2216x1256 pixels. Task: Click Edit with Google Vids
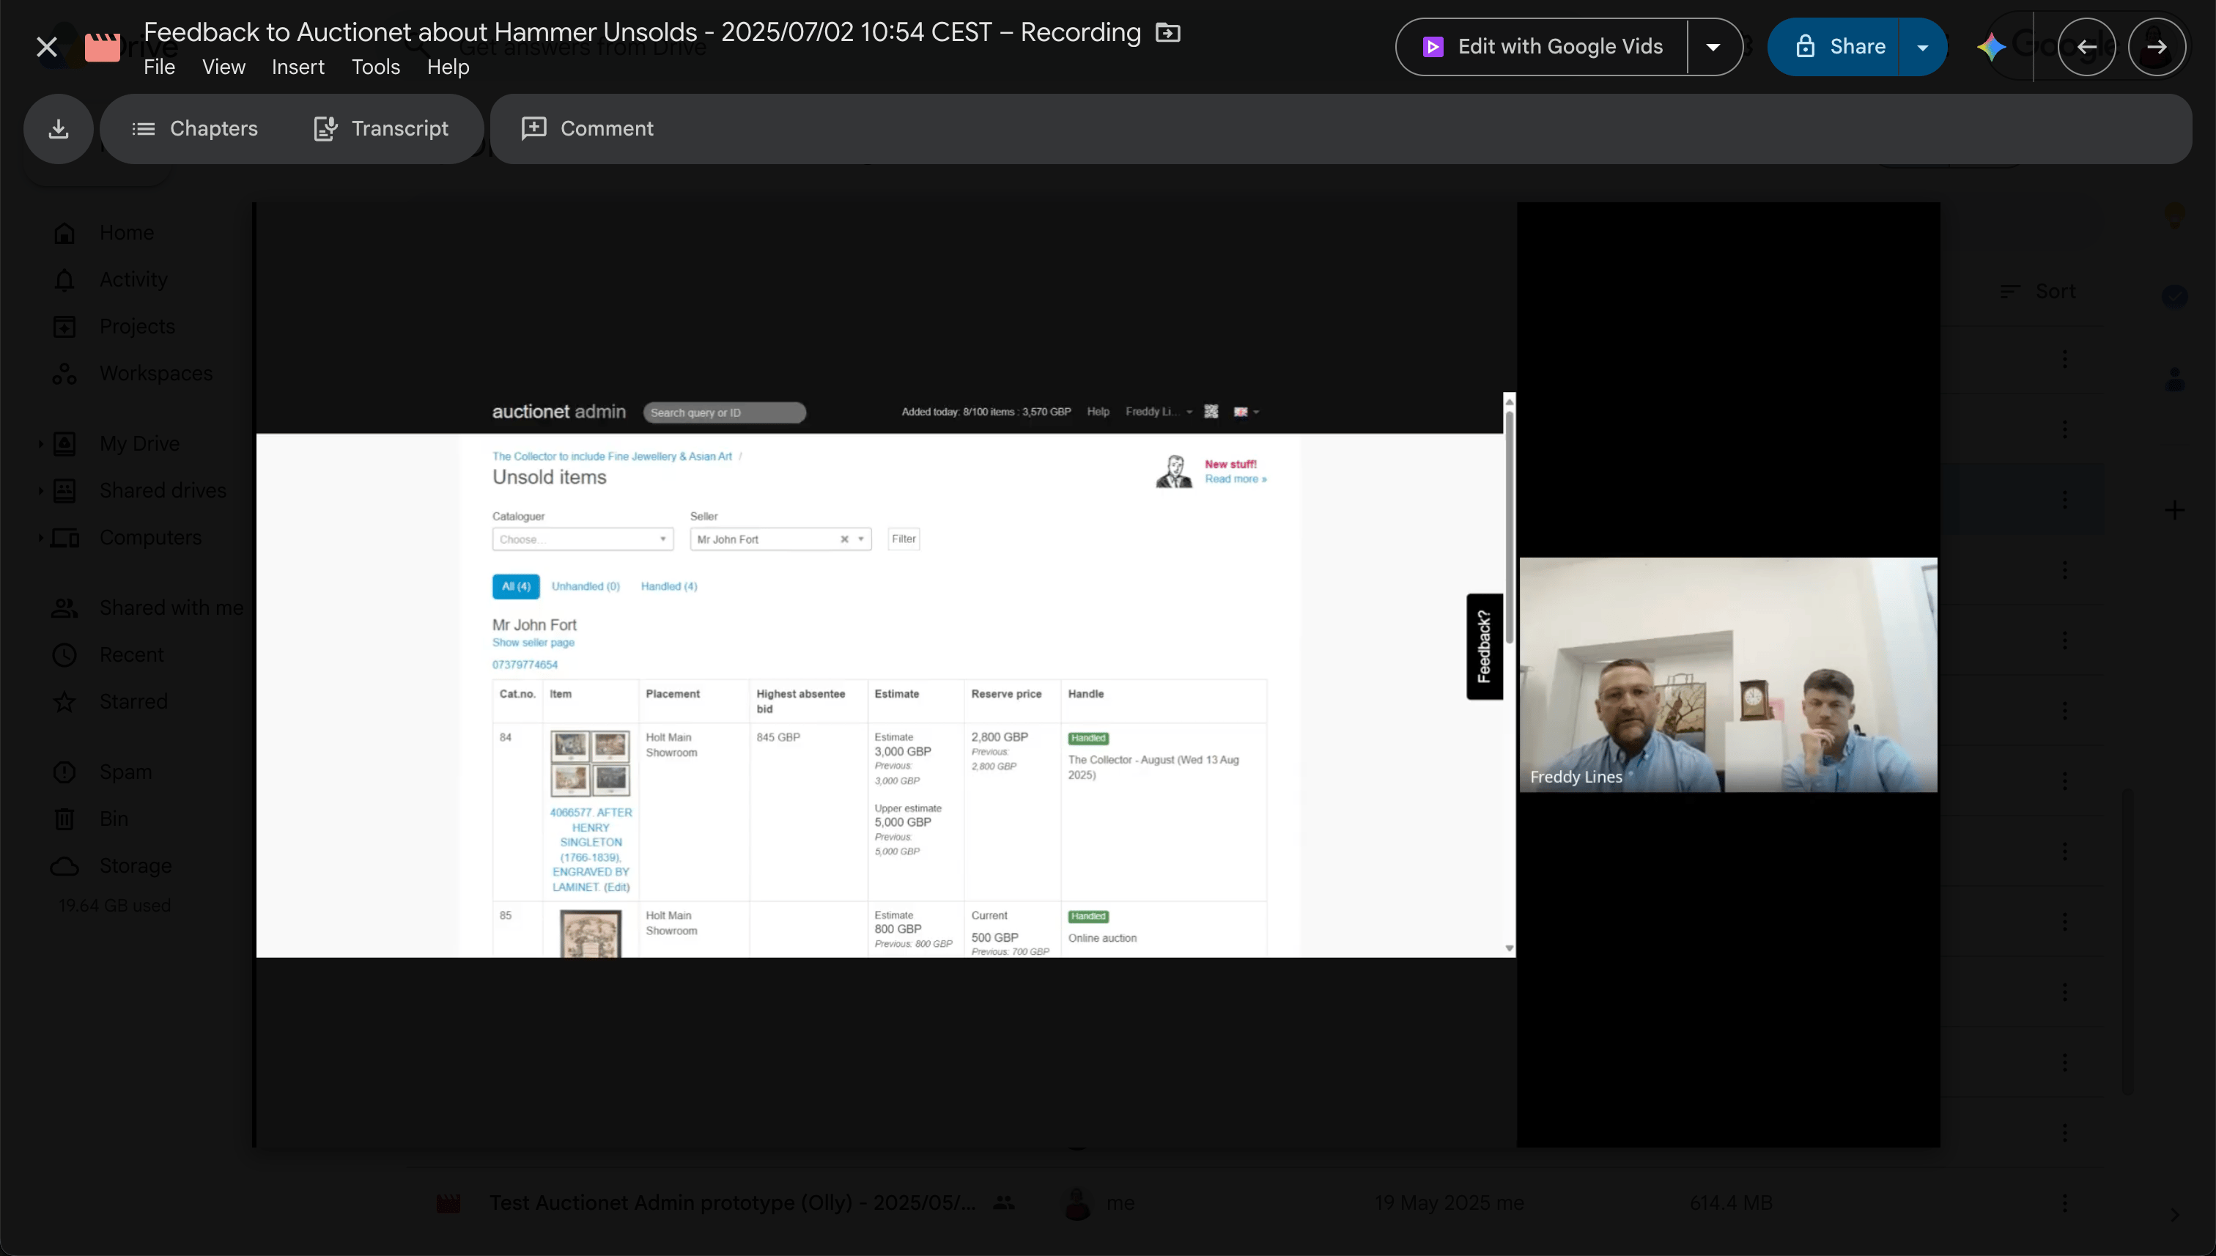pos(1543,47)
